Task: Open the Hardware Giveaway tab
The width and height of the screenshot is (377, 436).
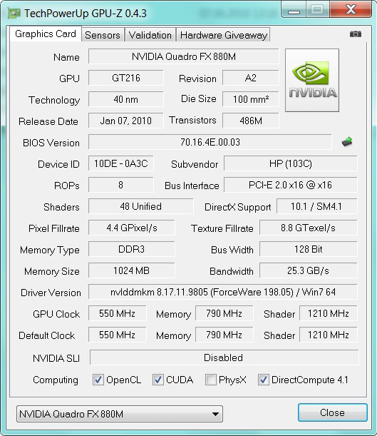Action: pyautogui.click(x=224, y=35)
